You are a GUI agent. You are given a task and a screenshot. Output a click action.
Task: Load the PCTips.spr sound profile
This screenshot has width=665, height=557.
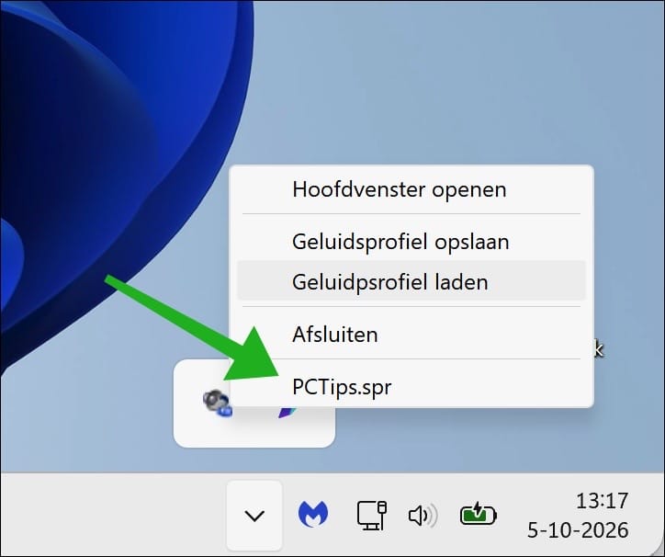[x=411, y=386]
